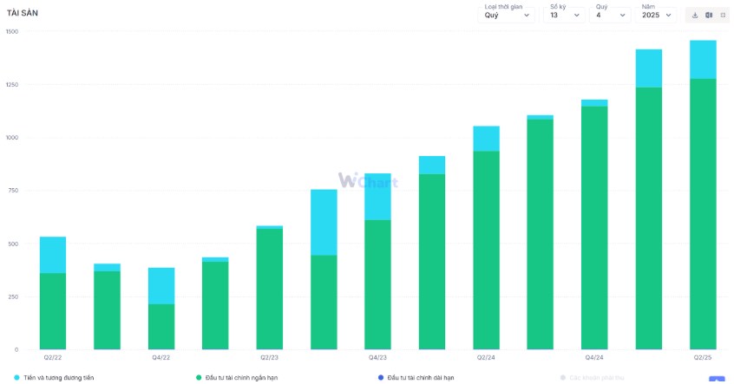
Task: Click the Q2/24 axis label
Action: [486, 357]
